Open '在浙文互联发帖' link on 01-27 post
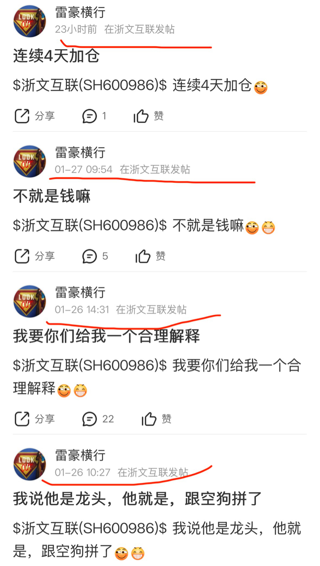320x566 pixels. [x=155, y=170]
